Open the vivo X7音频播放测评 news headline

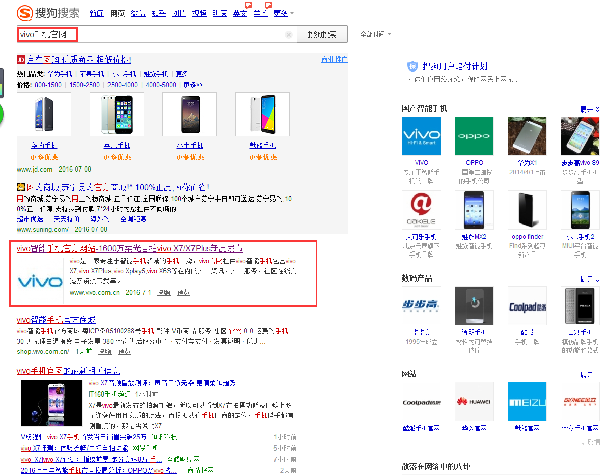[x=162, y=383]
